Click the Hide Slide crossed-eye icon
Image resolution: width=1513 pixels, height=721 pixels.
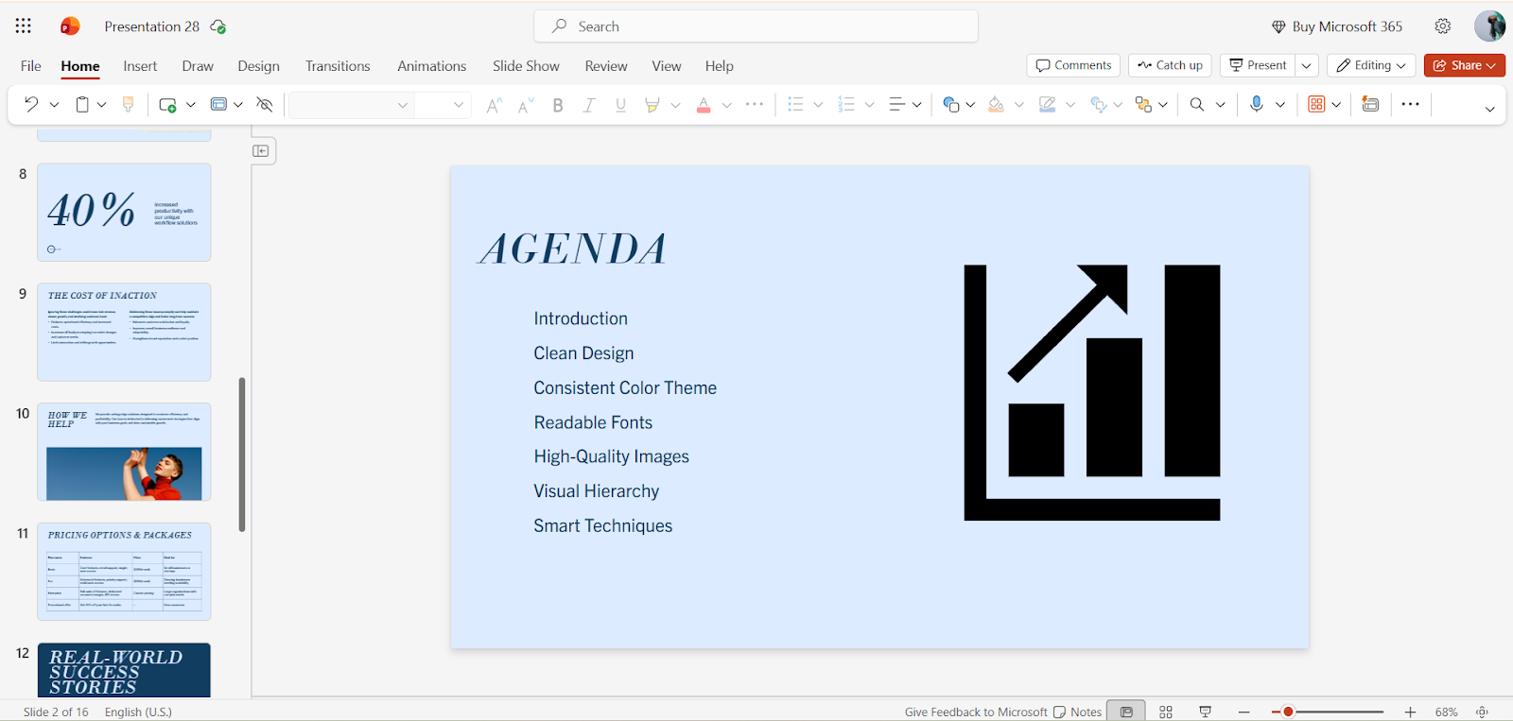[x=265, y=105]
